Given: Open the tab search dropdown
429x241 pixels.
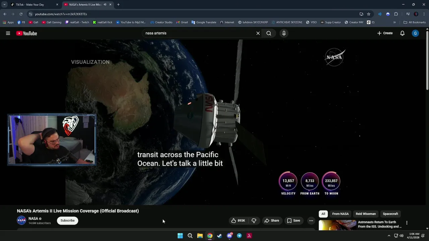Looking at the screenshot, I should click(x=4, y=5).
